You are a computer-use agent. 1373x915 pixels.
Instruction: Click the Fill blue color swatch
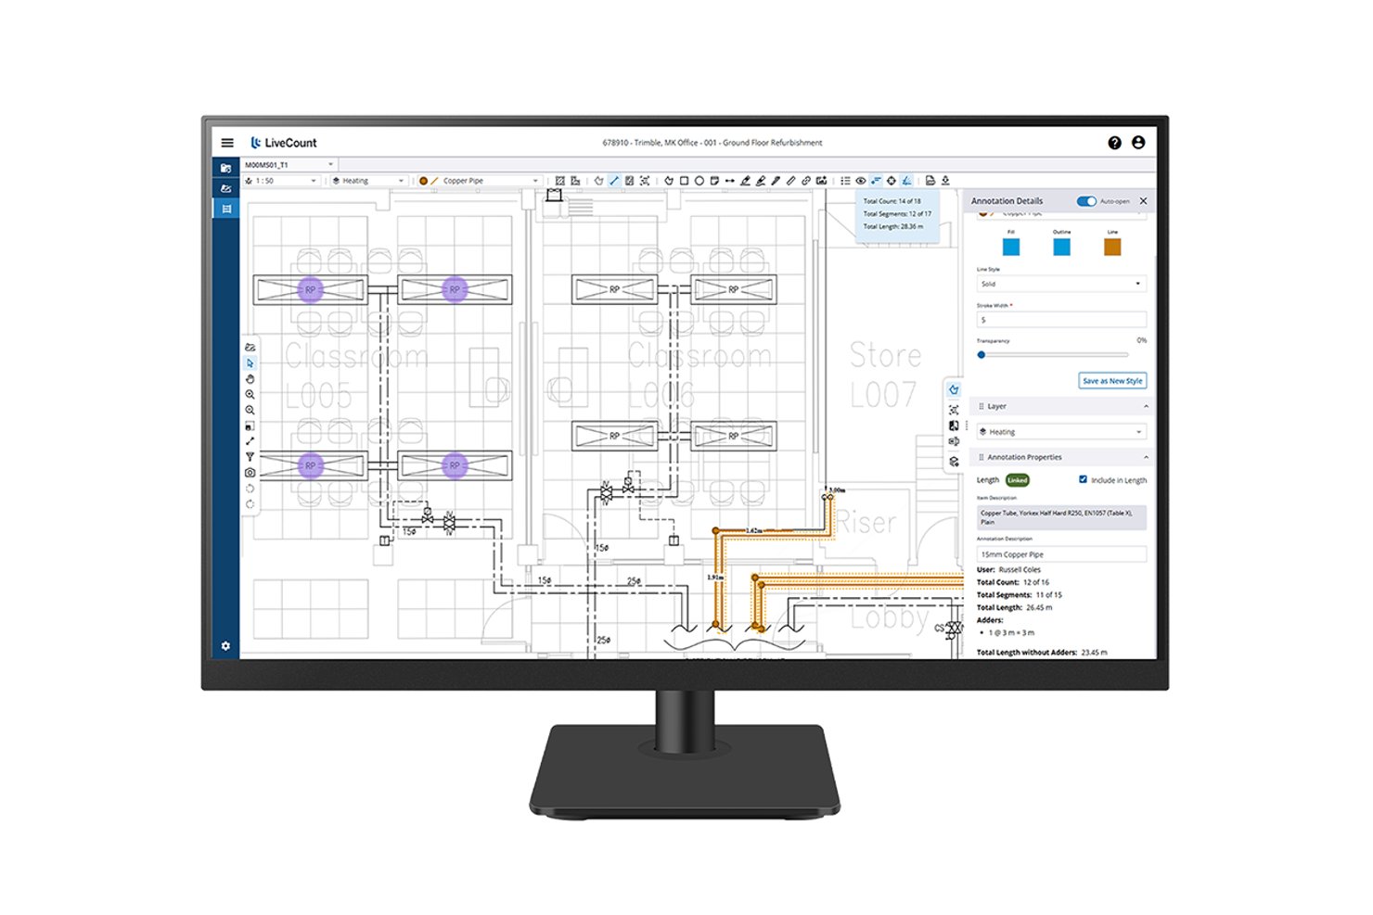(1011, 247)
